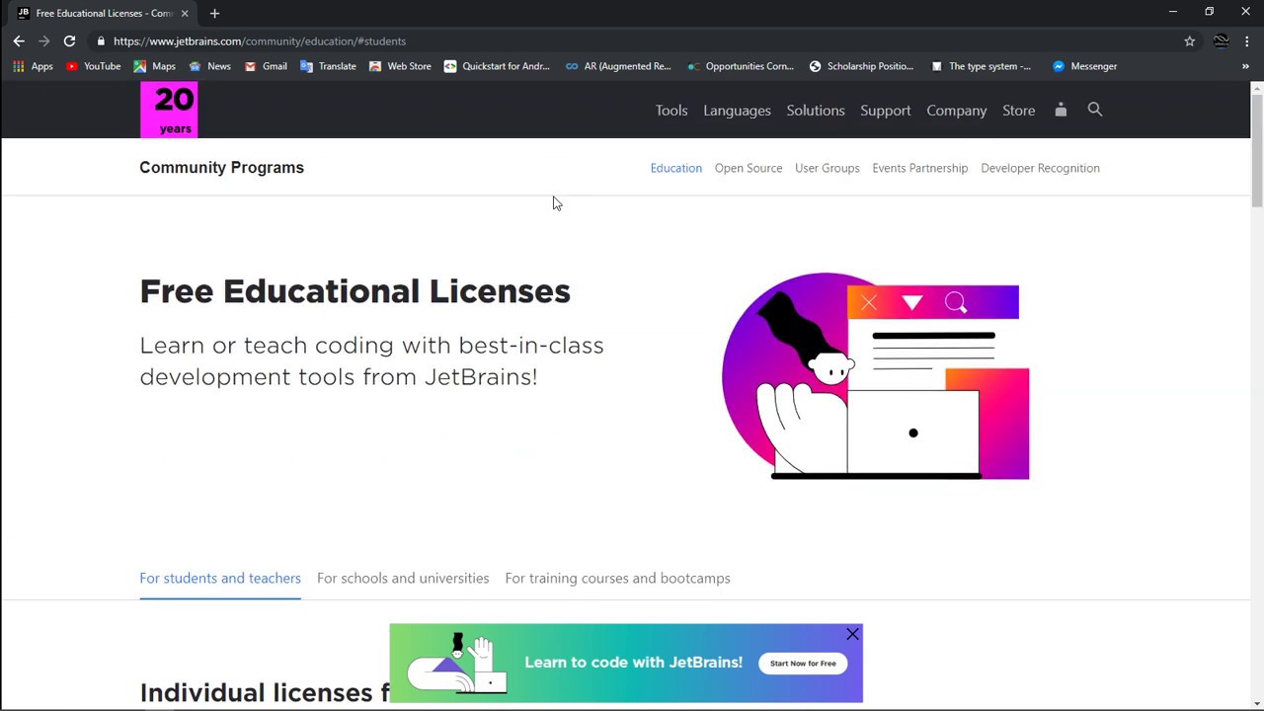The height and width of the screenshot is (711, 1264).
Task: Open the Apps bookmark grid icon
Action: coord(33,66)
